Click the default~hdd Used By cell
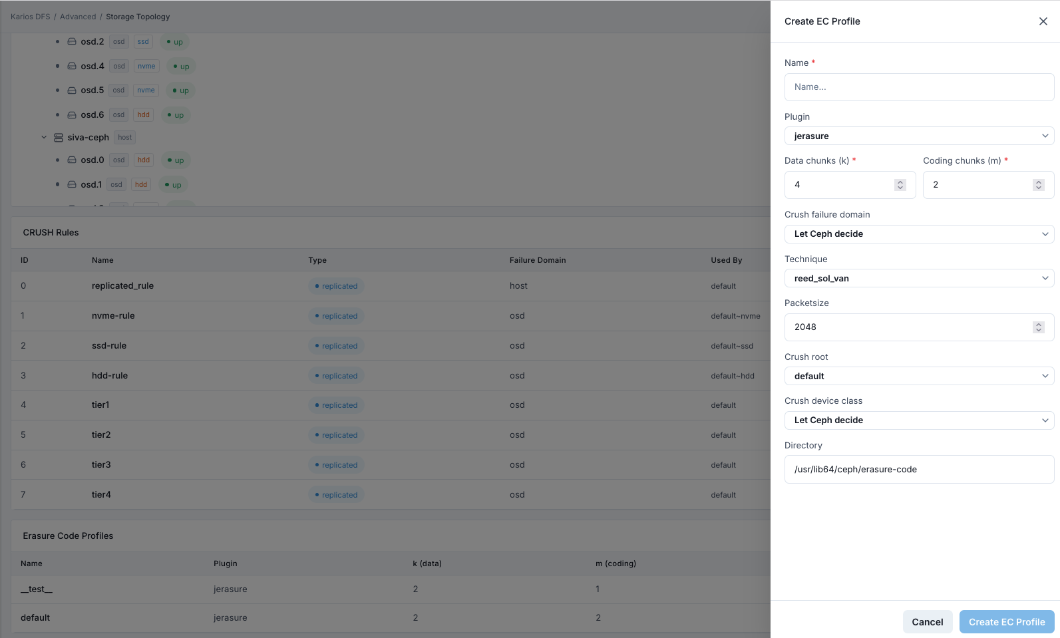This screenshot has height=638, width=1060. click(733, 376)
